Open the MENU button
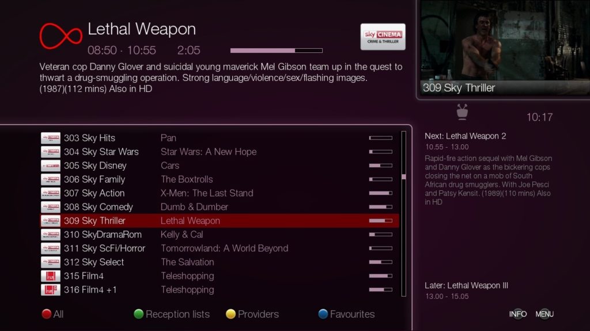Viewport: 590px width, 331px height. [x=544, y=314]
